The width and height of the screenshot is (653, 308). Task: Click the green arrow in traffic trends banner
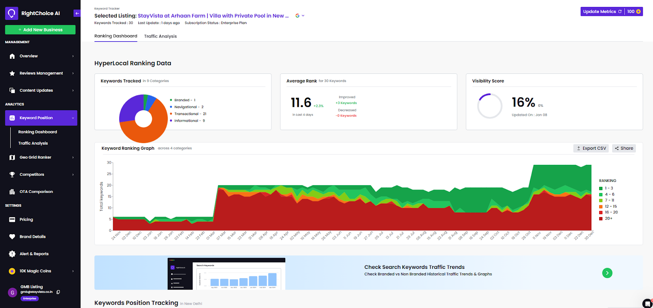607,273
